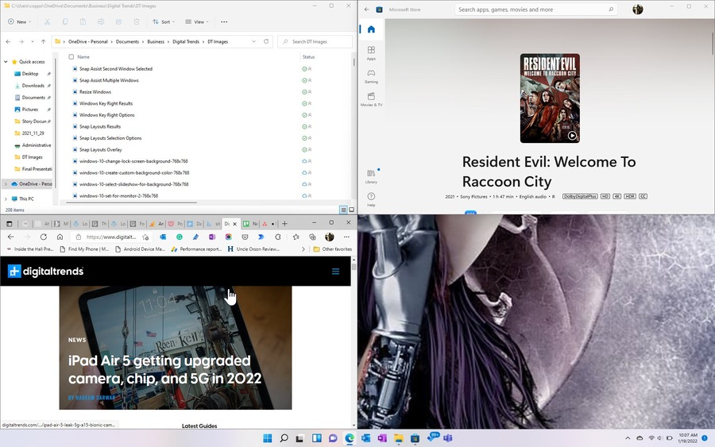715x447 pixels.
Task: Go up one folder level in File Explorer
Action: click(x=44, y=41)
